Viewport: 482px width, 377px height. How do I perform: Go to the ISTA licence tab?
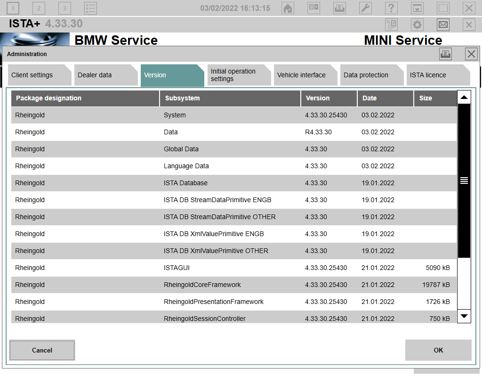point(438,75)
